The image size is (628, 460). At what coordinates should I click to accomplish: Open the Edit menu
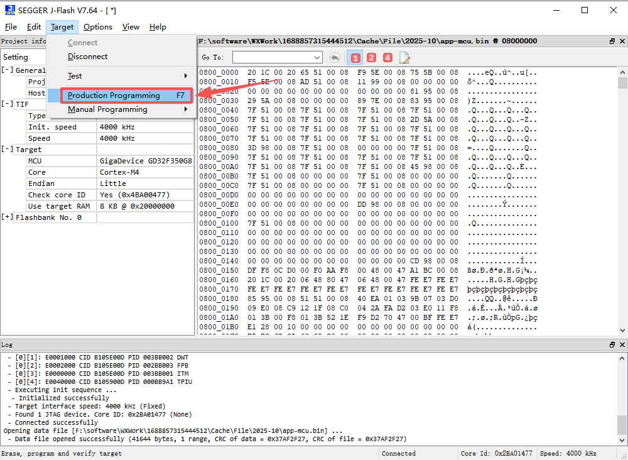click(34, 27)
